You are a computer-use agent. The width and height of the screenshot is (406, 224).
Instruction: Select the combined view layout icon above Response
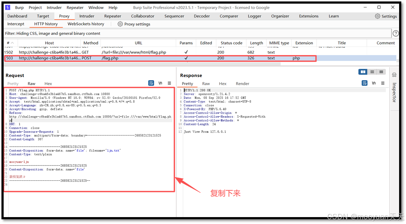coord(381,72)
